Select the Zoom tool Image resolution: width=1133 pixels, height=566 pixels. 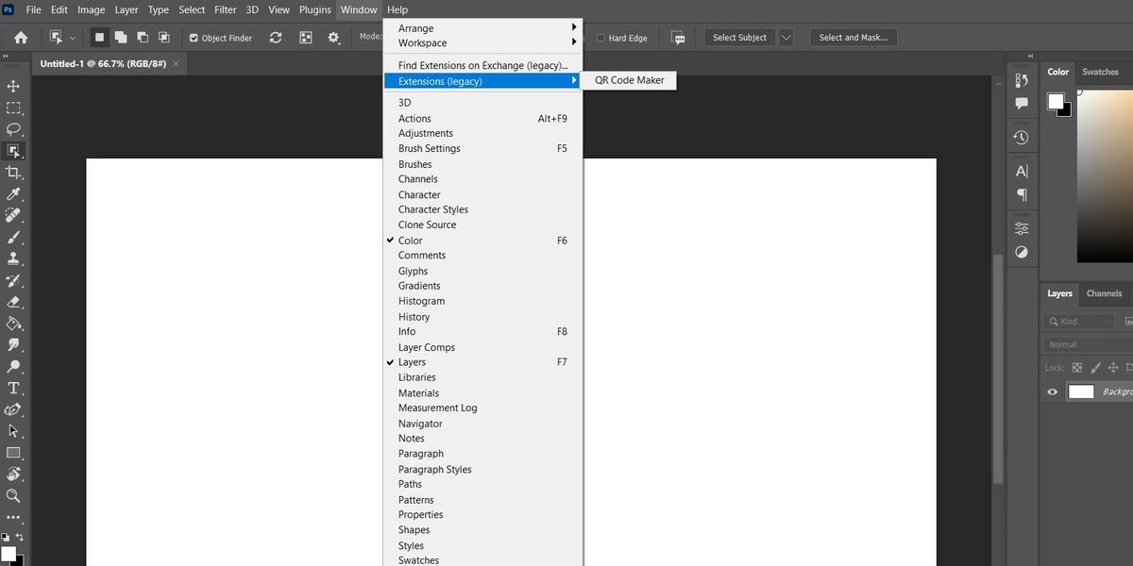point(13,495)
